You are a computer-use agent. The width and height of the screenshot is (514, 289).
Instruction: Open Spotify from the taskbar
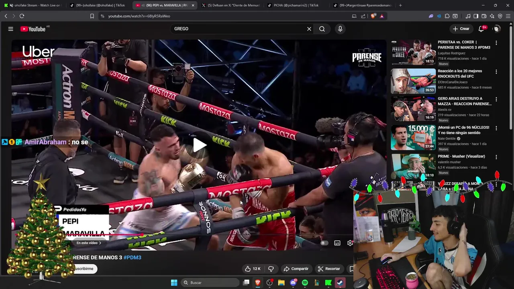pyautogui.click(x=305, y=283)
